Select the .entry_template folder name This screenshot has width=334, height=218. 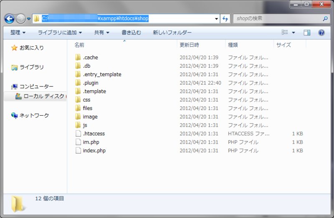(102, 74)
